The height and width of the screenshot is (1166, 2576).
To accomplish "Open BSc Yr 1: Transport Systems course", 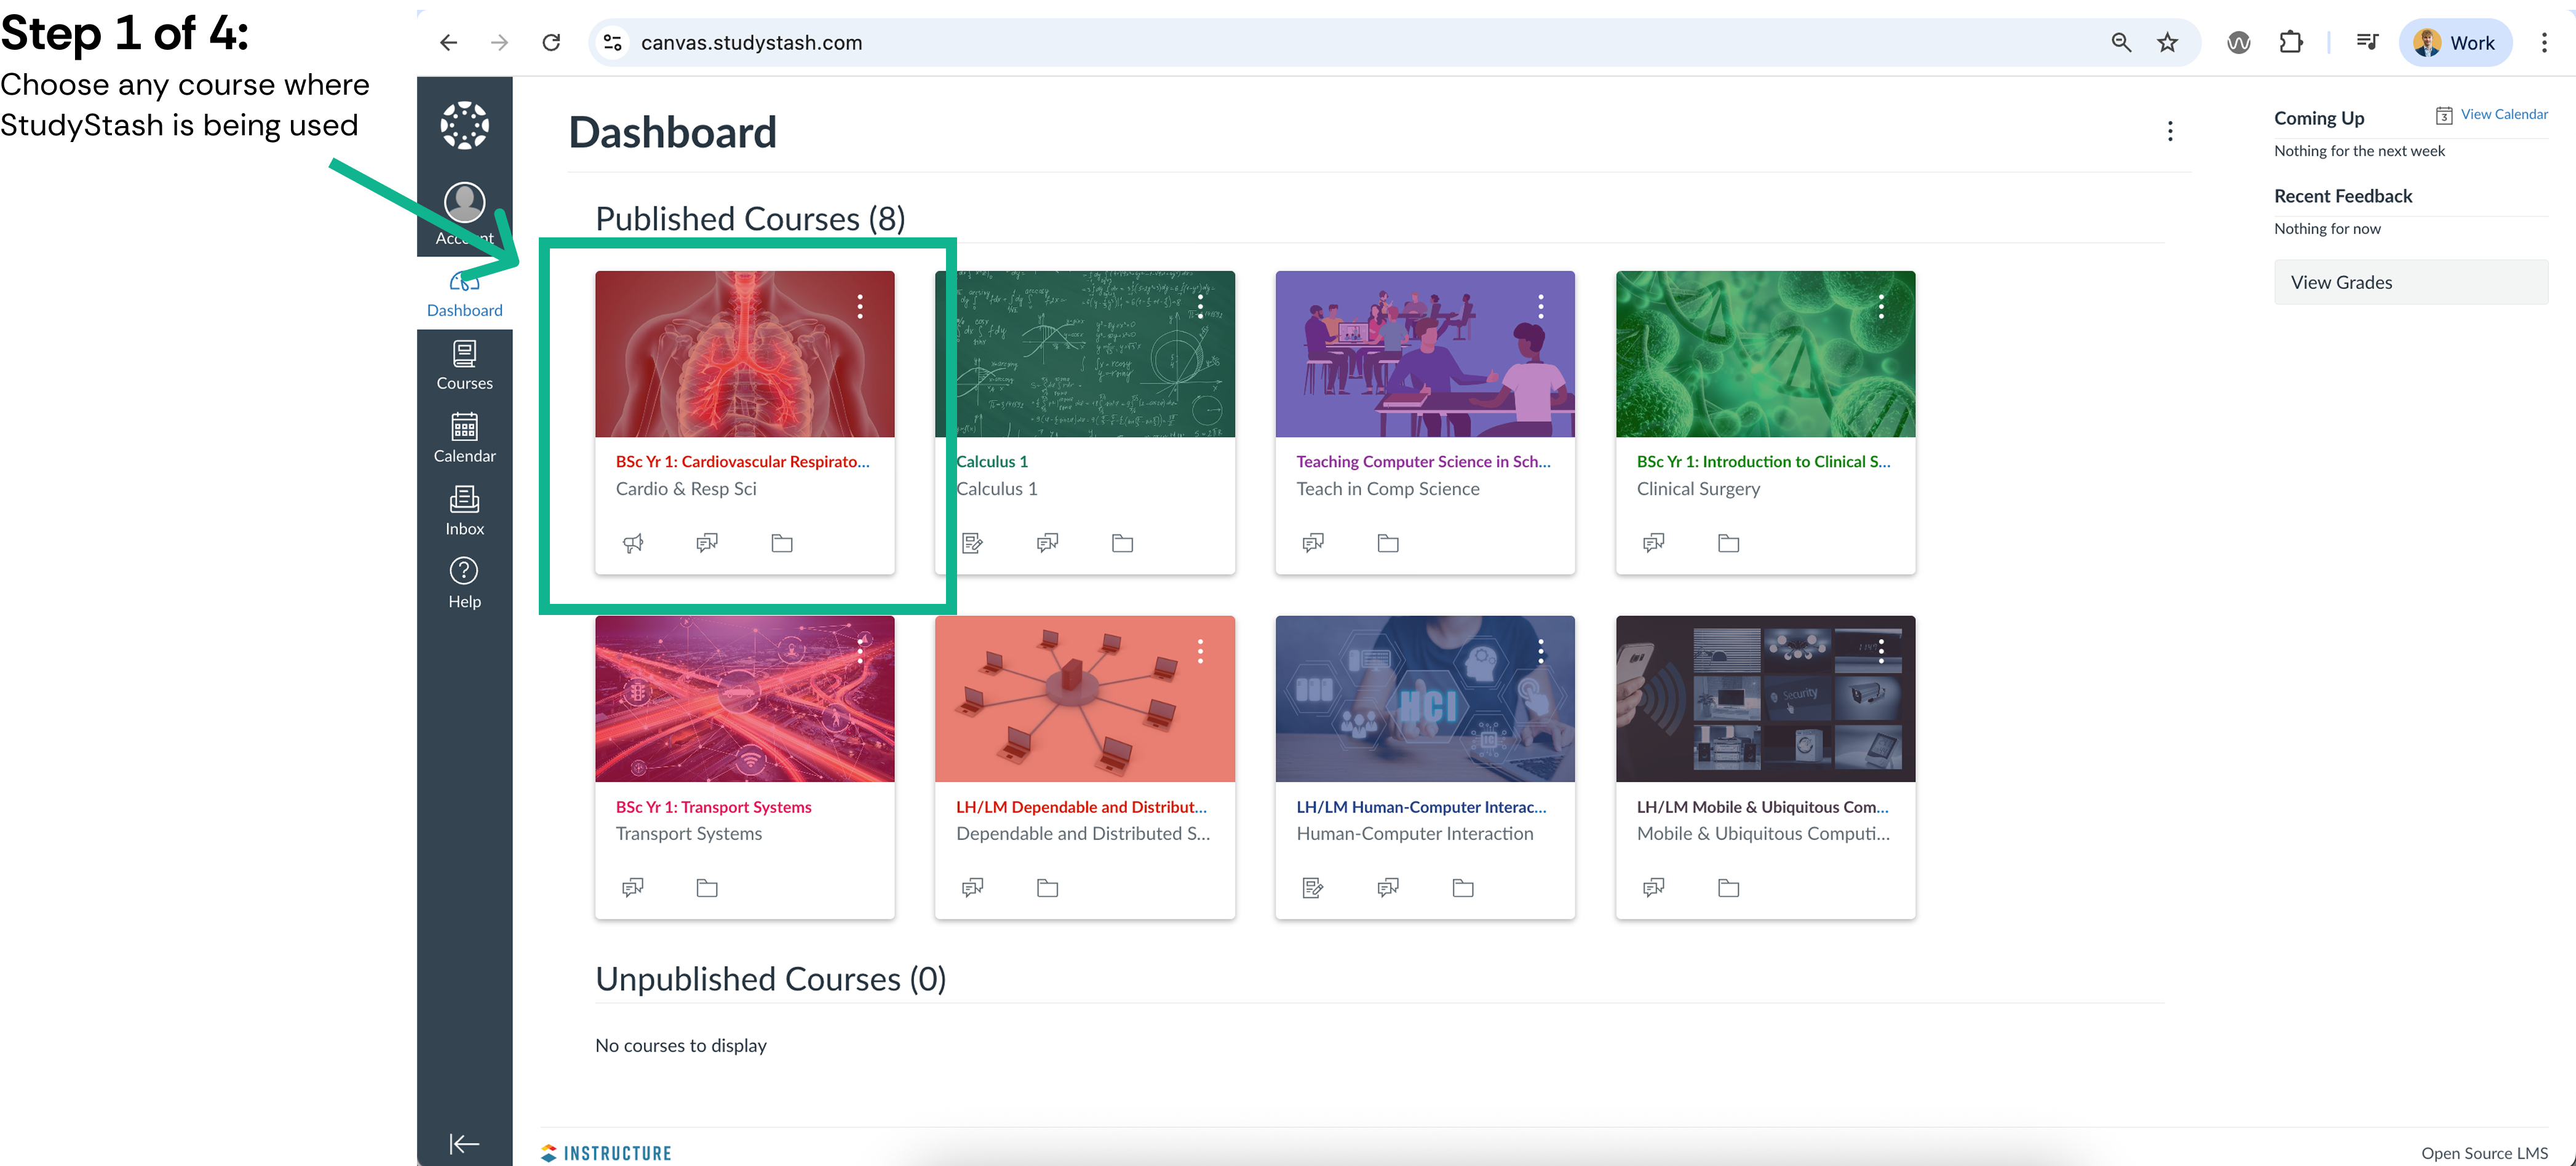I will [x=713, y=807].
